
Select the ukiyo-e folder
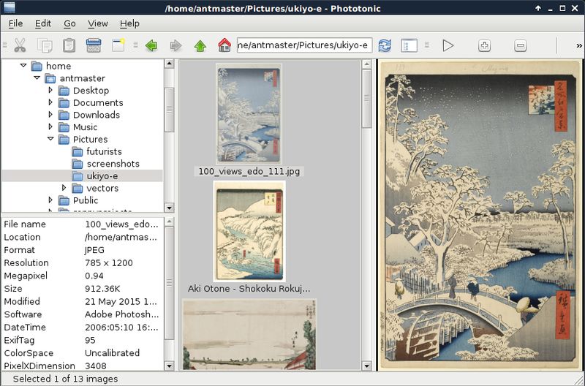click(102, 175)
